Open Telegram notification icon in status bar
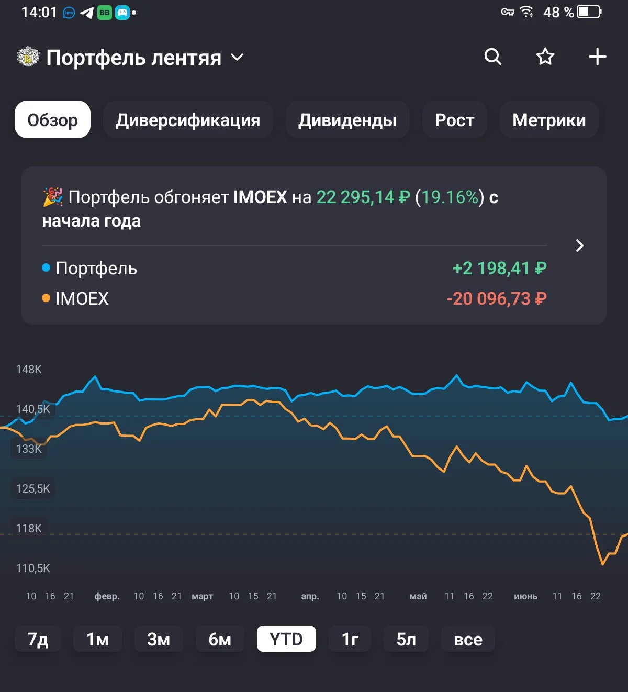This screenshot has height=692, width=628. tap(87, 13)
